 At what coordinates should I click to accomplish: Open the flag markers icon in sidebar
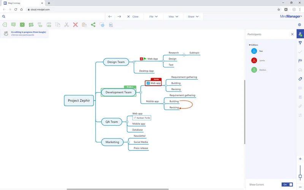coord(300,61)
